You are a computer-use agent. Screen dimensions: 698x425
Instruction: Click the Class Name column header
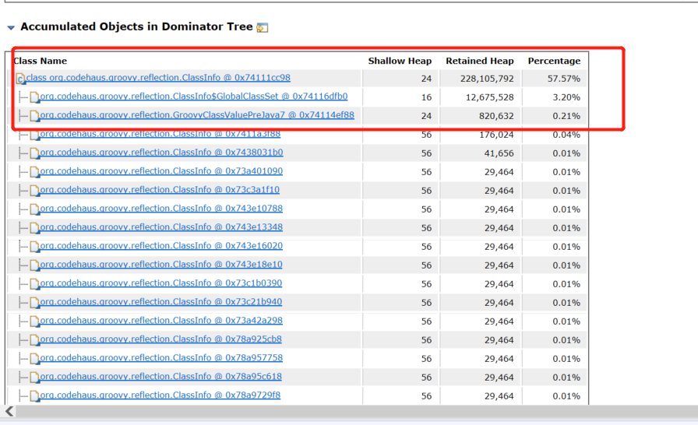(x=40, y=61)
